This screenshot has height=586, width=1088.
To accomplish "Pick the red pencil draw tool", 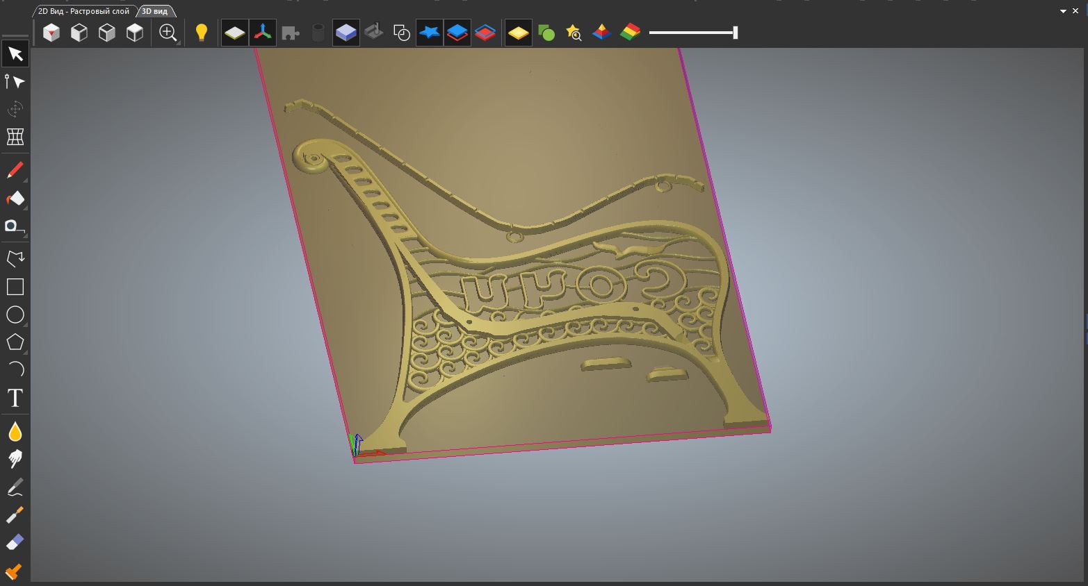I will (x=15, y=171).
